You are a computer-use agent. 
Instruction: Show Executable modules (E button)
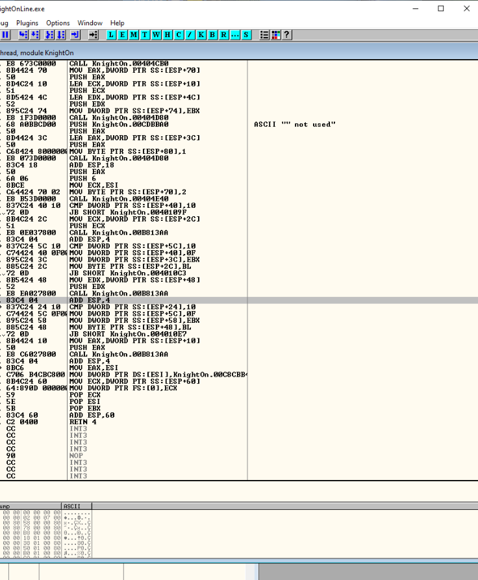[x=123, y=34]
